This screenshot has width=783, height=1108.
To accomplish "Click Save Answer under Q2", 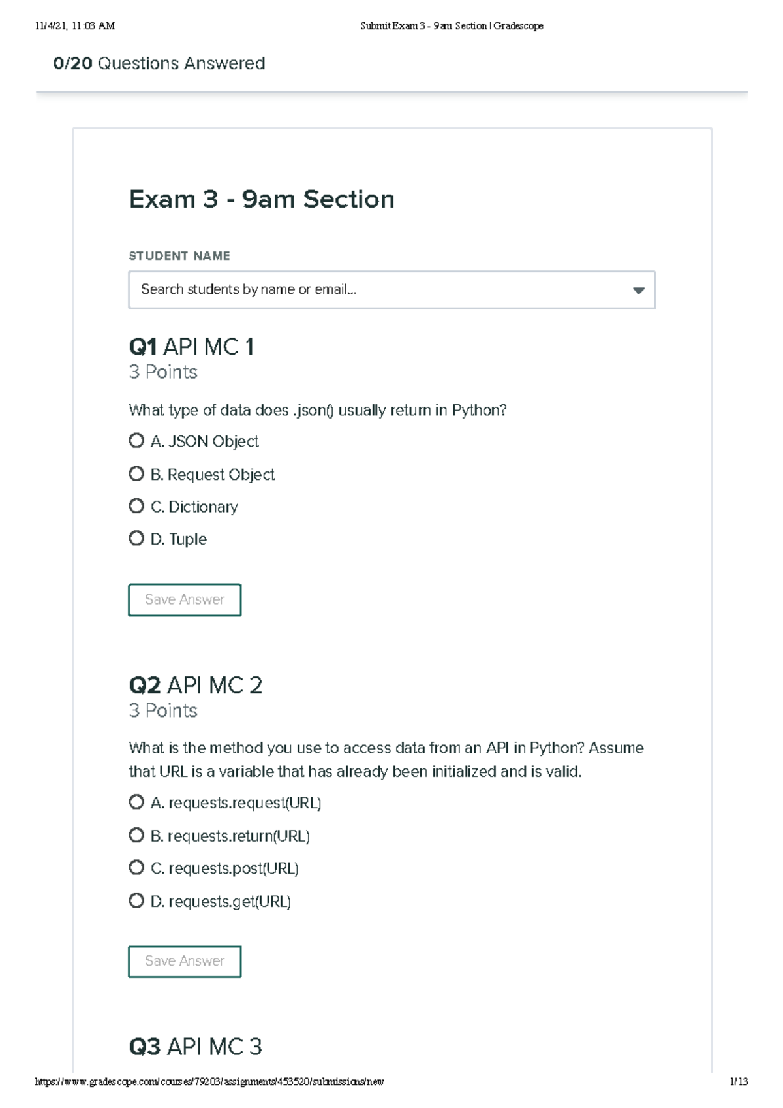I will [x=185, y=960].
